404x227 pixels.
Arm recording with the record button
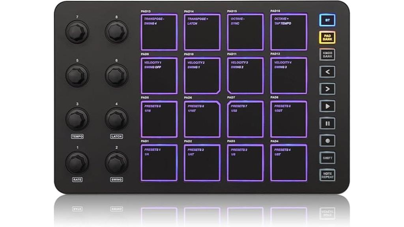(327, 141)
